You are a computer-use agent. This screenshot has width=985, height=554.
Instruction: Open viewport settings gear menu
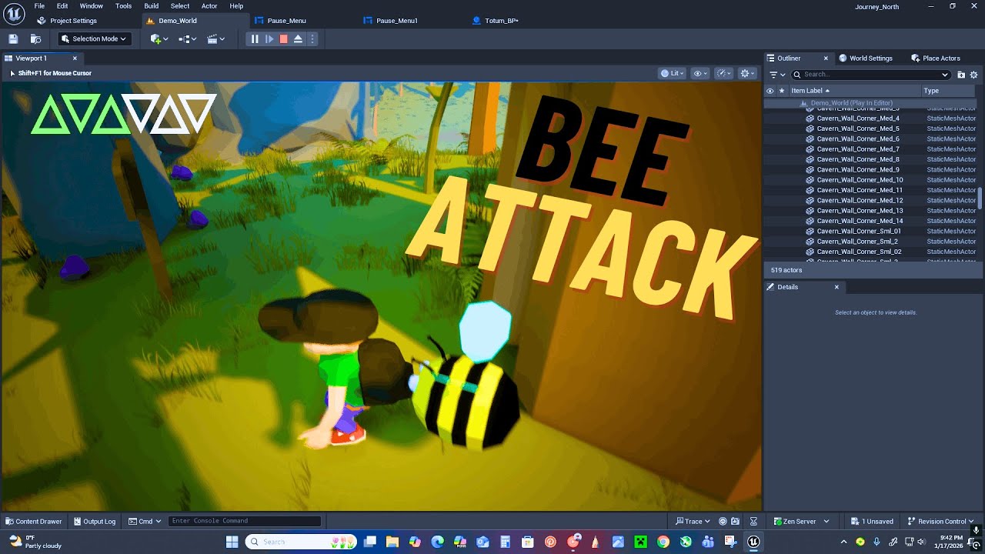[748, 73]
